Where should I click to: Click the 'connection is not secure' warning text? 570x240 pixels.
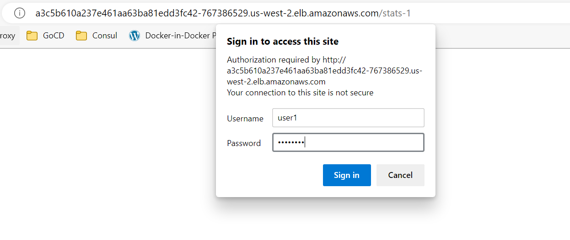tap(300, 93)
